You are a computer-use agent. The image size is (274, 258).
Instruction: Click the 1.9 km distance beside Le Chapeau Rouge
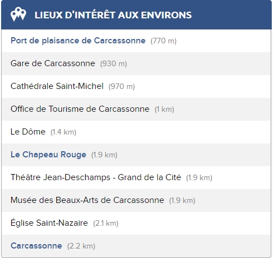[104, 155]
